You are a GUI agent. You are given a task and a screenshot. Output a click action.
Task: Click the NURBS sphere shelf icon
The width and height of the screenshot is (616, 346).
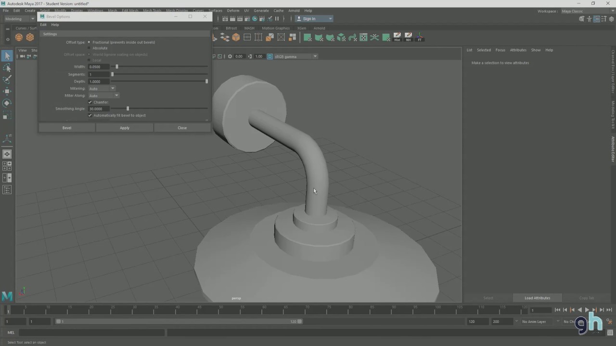pos(19,37)
